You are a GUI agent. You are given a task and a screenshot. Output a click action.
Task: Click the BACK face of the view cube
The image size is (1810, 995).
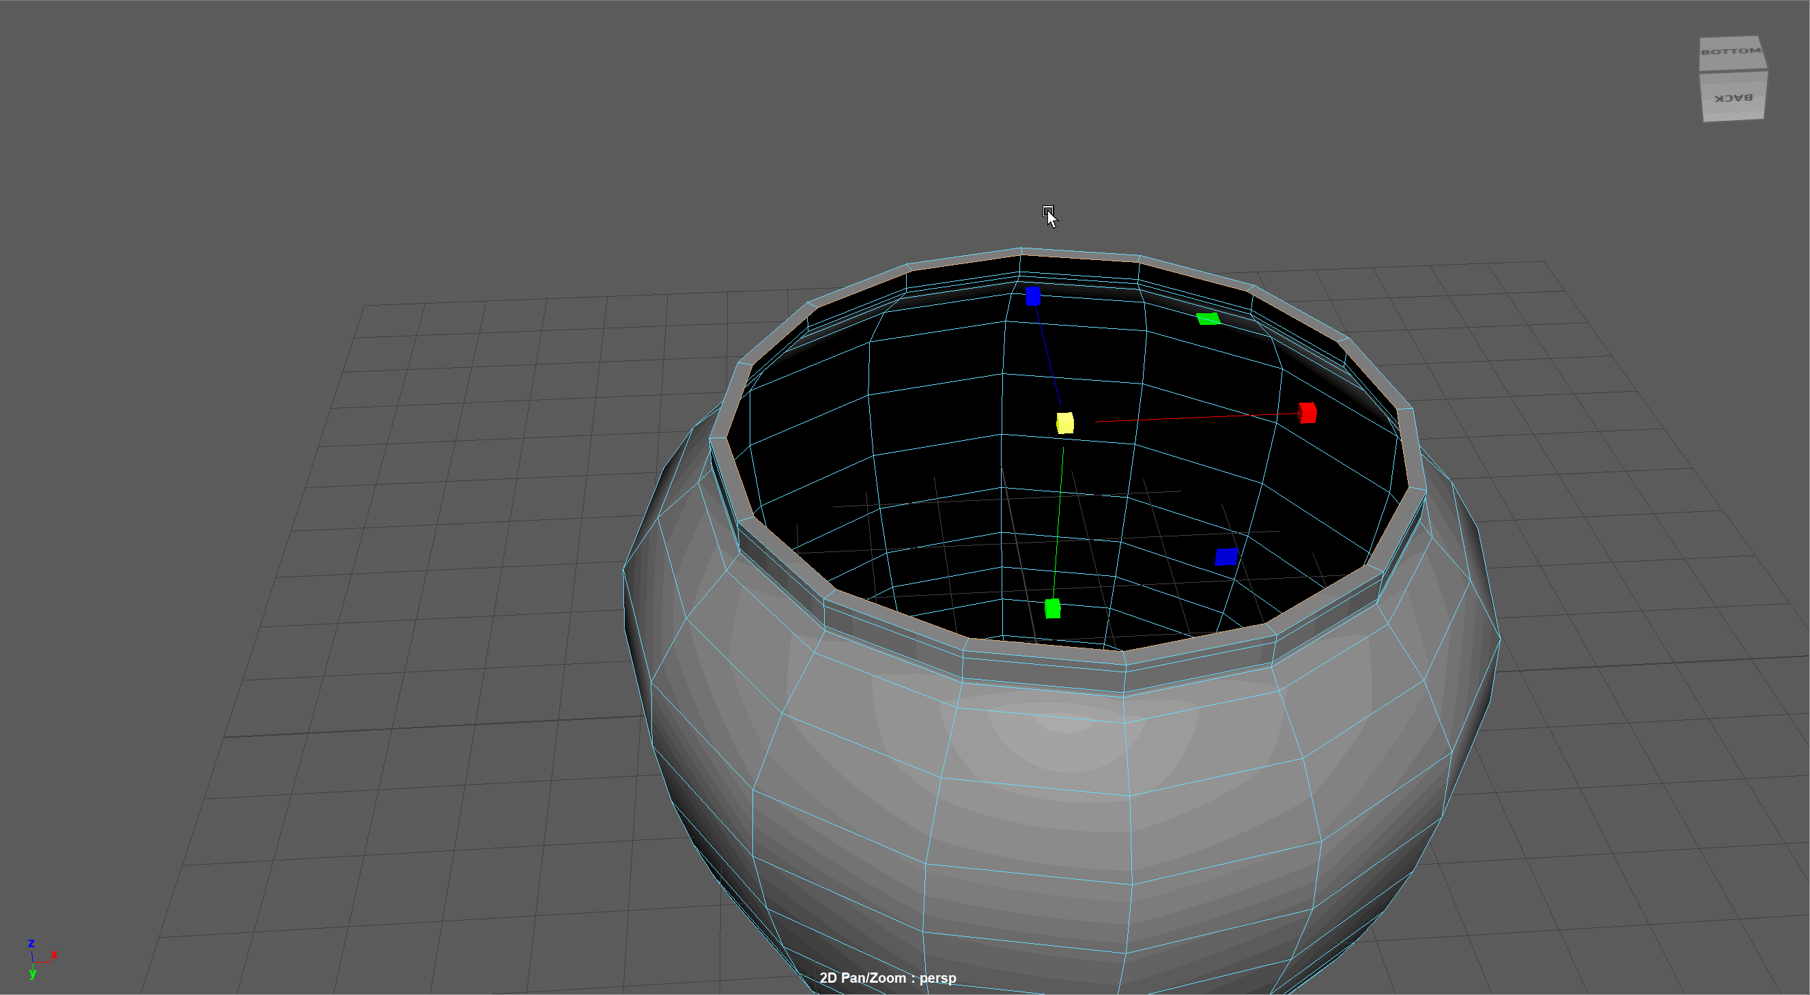point(1733,98)
